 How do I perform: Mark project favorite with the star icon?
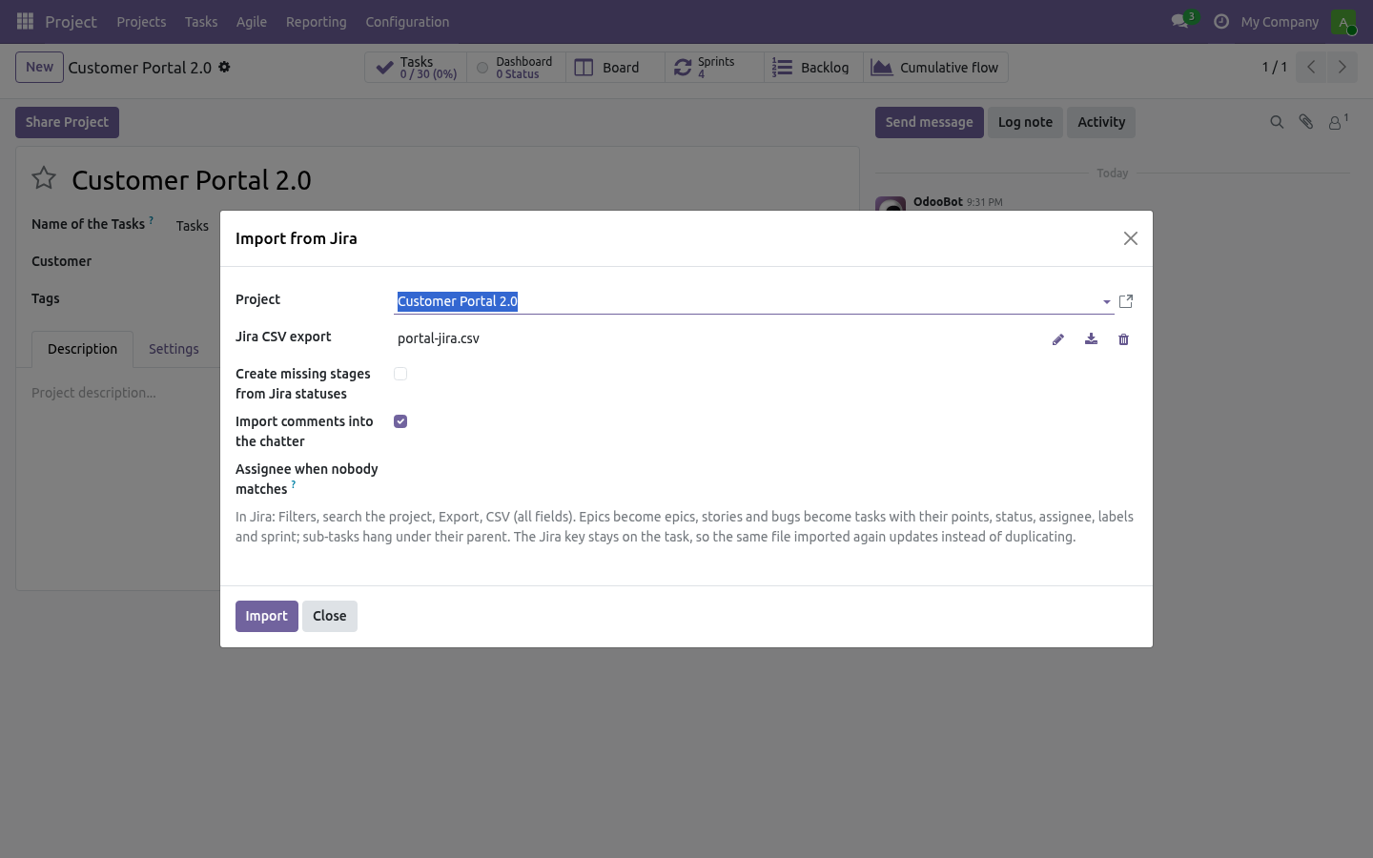[44, 178]
